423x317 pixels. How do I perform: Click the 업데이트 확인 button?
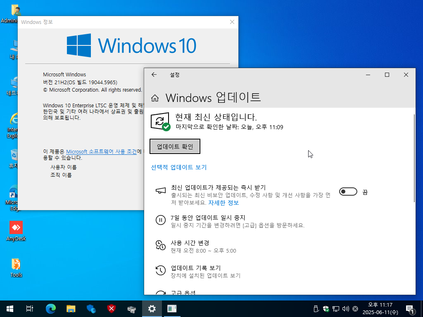[x=175, y=147]
